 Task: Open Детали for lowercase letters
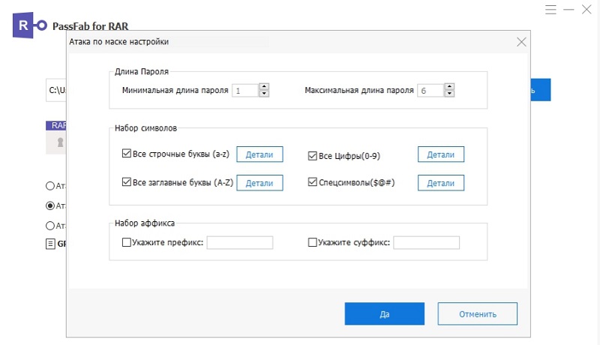click(259, 154)
